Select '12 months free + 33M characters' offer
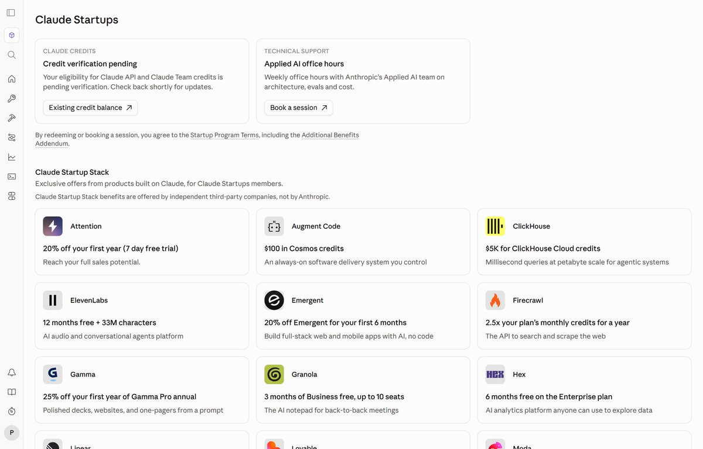 100,323
